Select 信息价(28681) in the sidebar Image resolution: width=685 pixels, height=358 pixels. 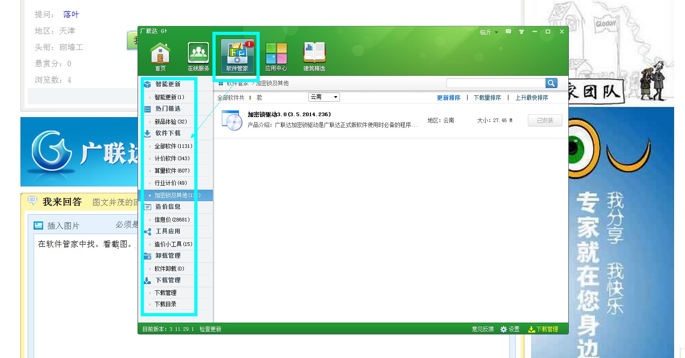click(172, 220)
